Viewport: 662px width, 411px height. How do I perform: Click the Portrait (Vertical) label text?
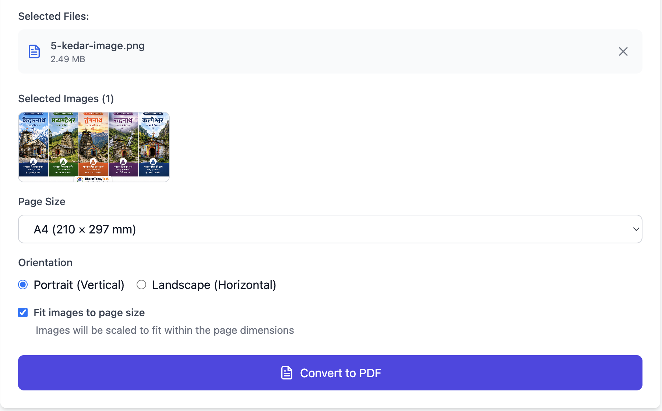79,285
